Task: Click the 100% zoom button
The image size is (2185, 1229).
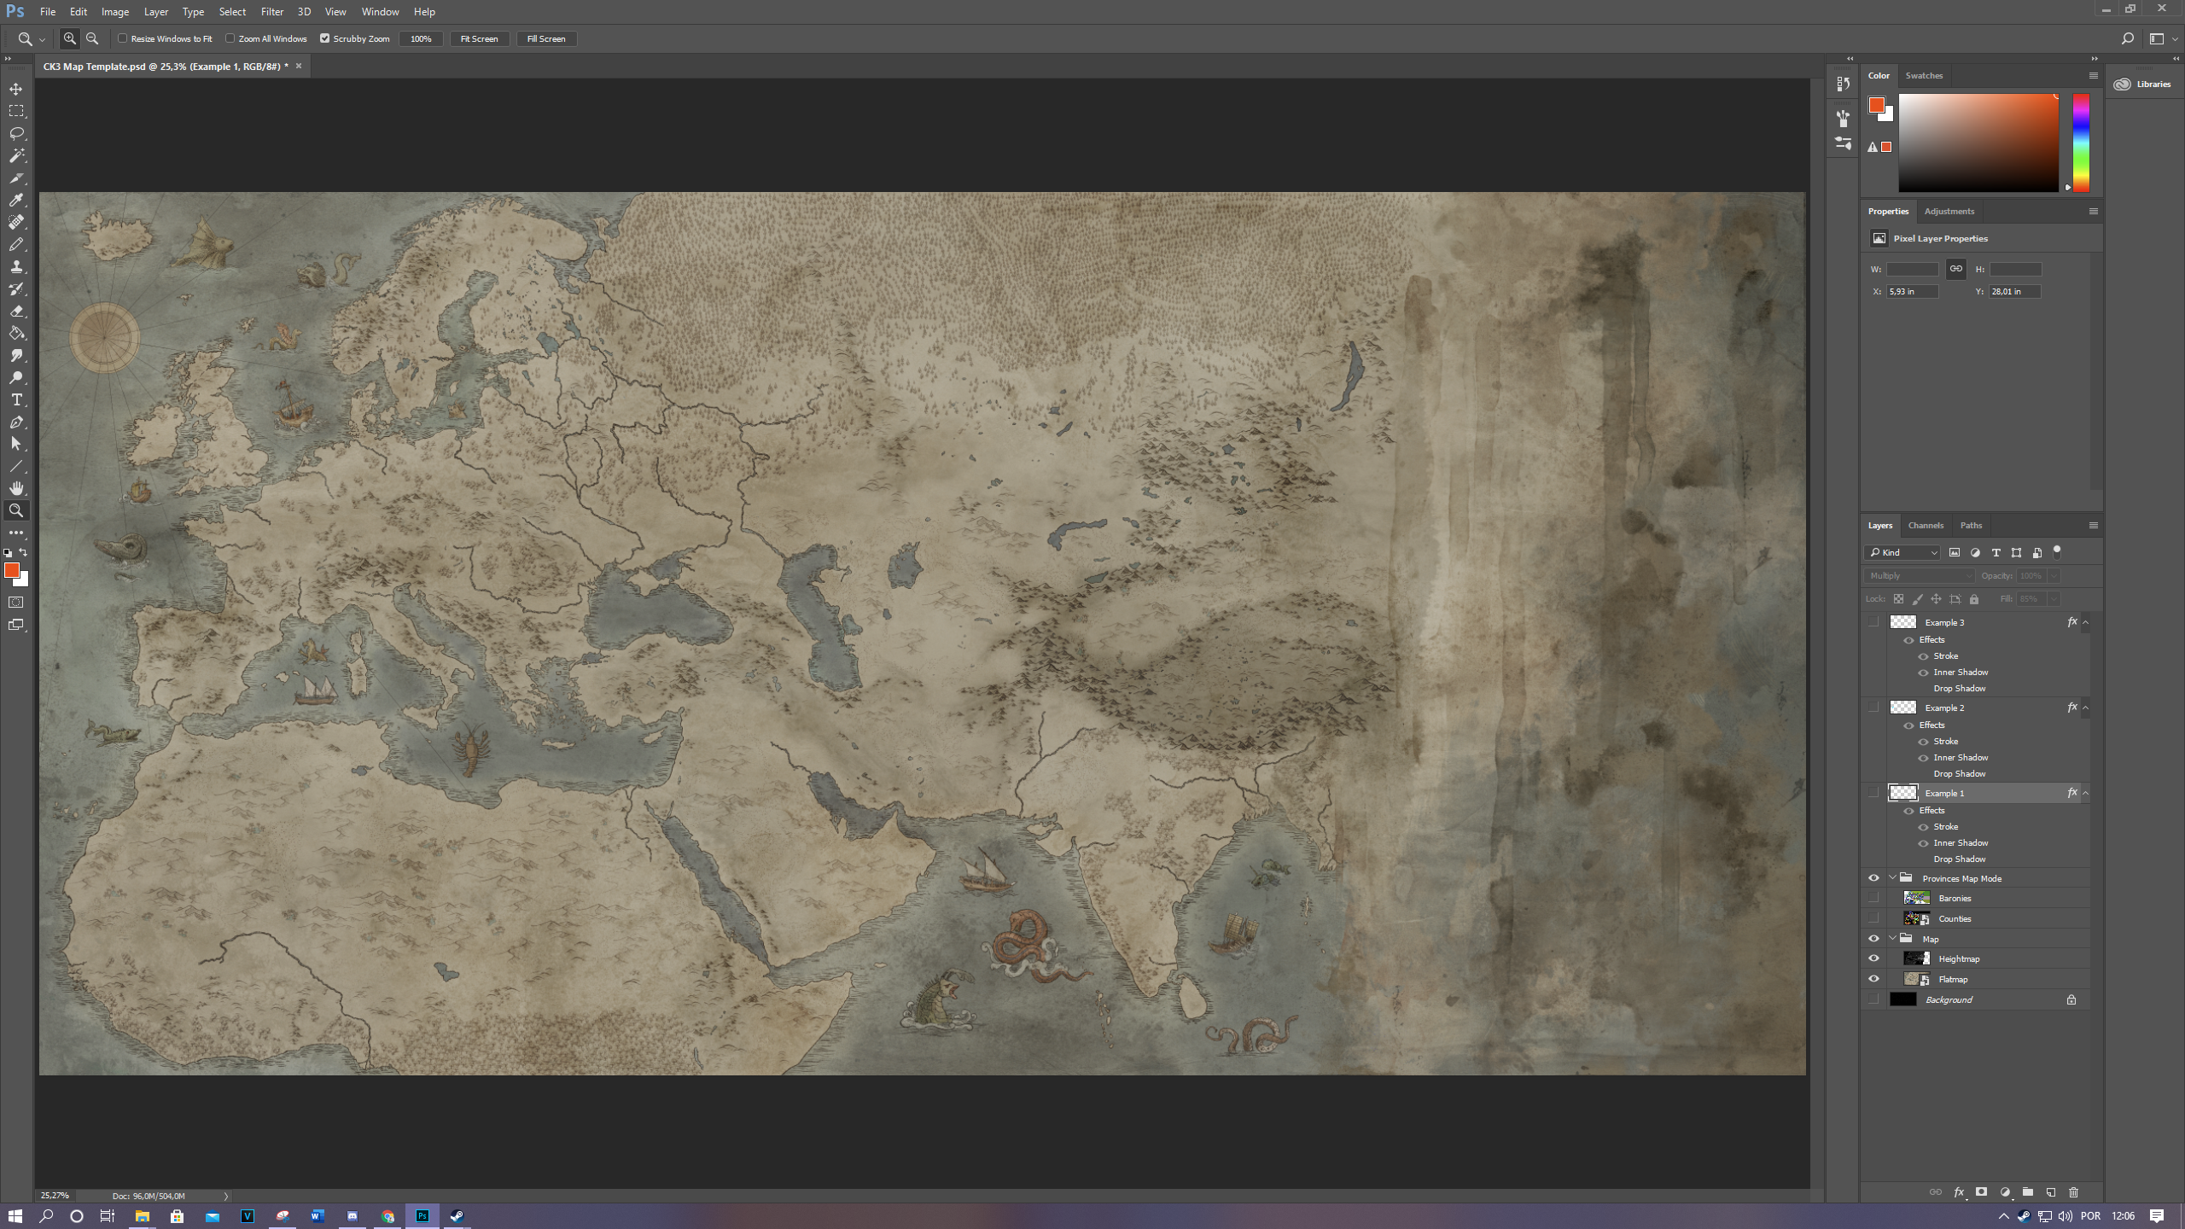Action: (x=421, y=39)
